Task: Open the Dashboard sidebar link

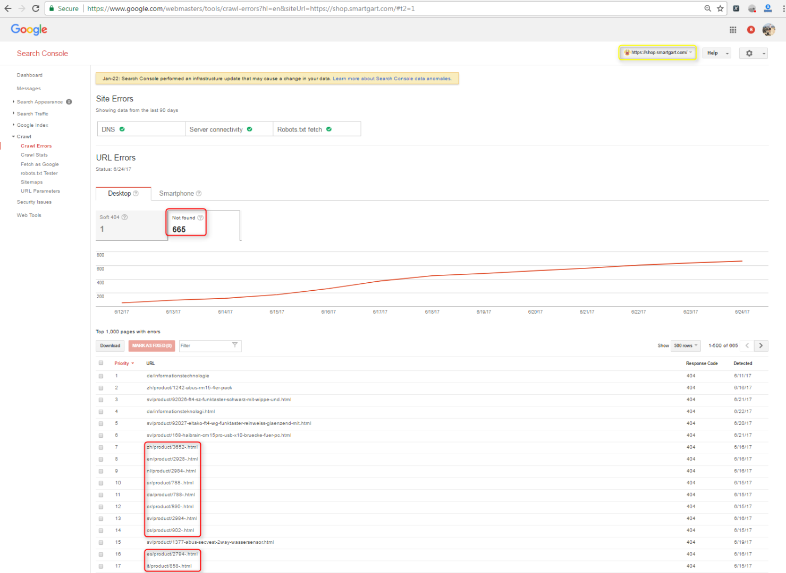Action: click(x=30, y=75)
